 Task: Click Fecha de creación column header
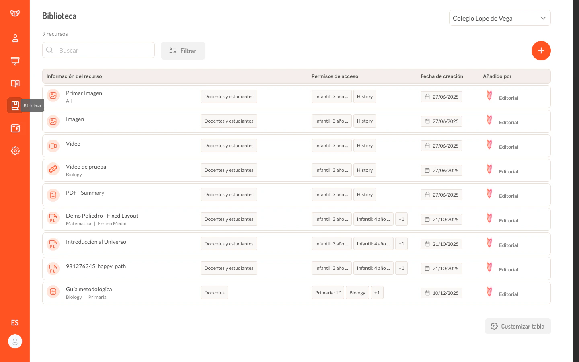coord(442,76)
